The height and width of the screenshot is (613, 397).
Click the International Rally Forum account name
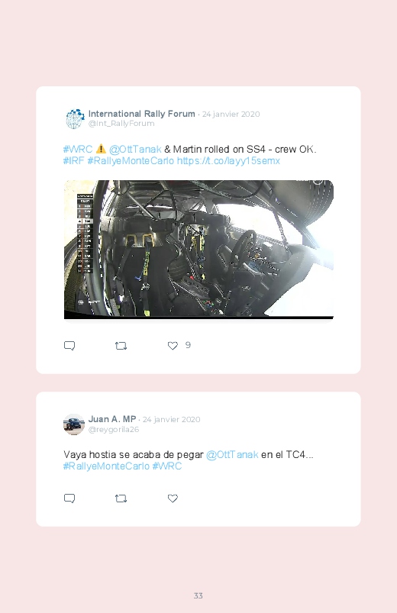coord(141,114)
